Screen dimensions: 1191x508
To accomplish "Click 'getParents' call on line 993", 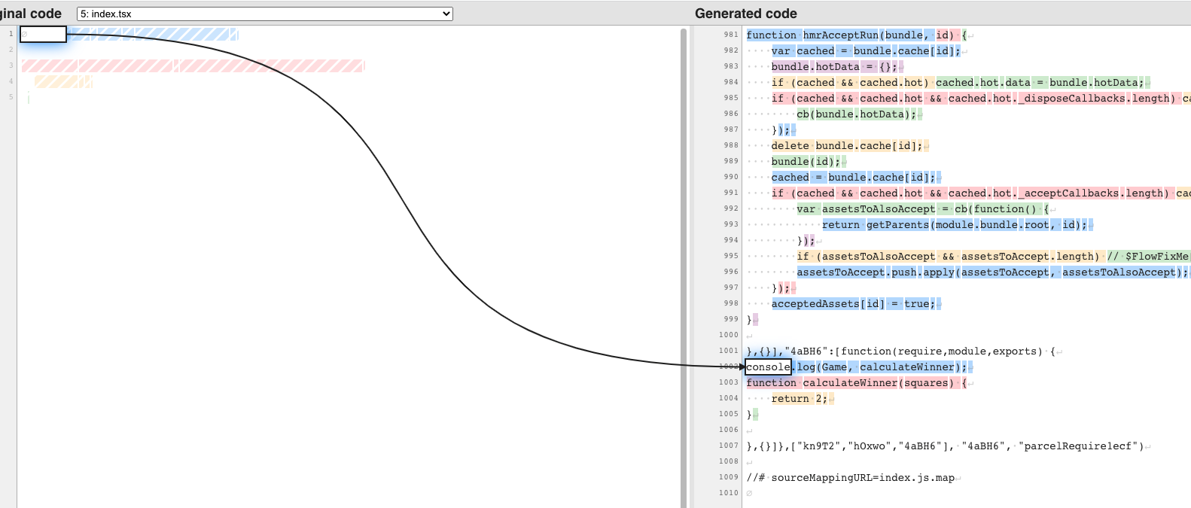I will (898, 225).
